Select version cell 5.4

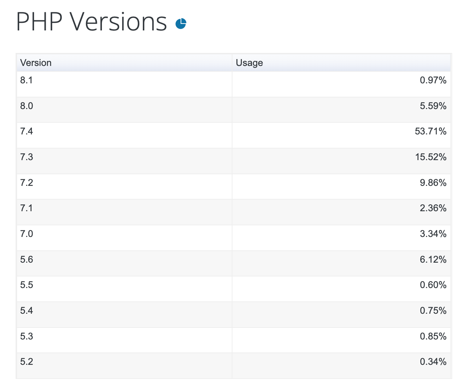click(124, 314)
